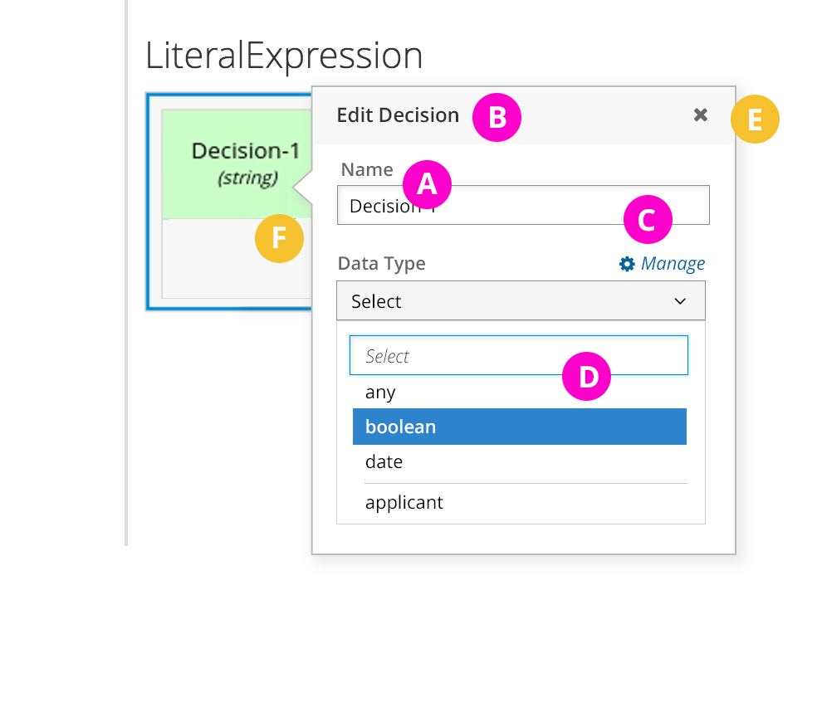Image resolution: width=817 pixels, height=712 pixels.
Task: Click the Edit Decision popover title
Action: coord(398,115)
